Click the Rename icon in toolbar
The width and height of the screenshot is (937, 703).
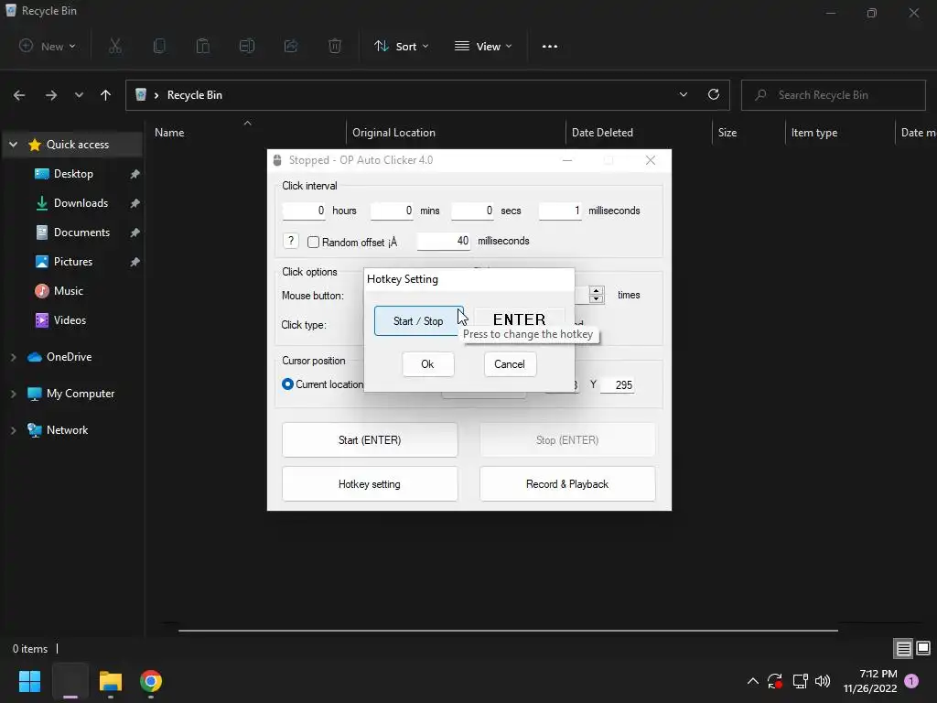[247, 46]
